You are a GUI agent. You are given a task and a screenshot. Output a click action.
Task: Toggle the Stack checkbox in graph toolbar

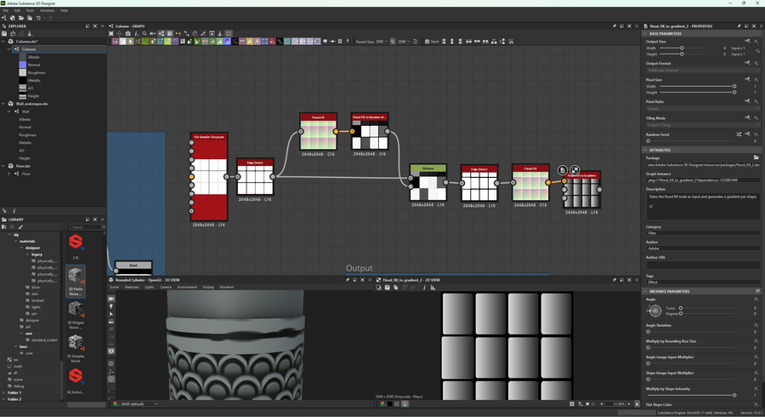coord(428,41)
